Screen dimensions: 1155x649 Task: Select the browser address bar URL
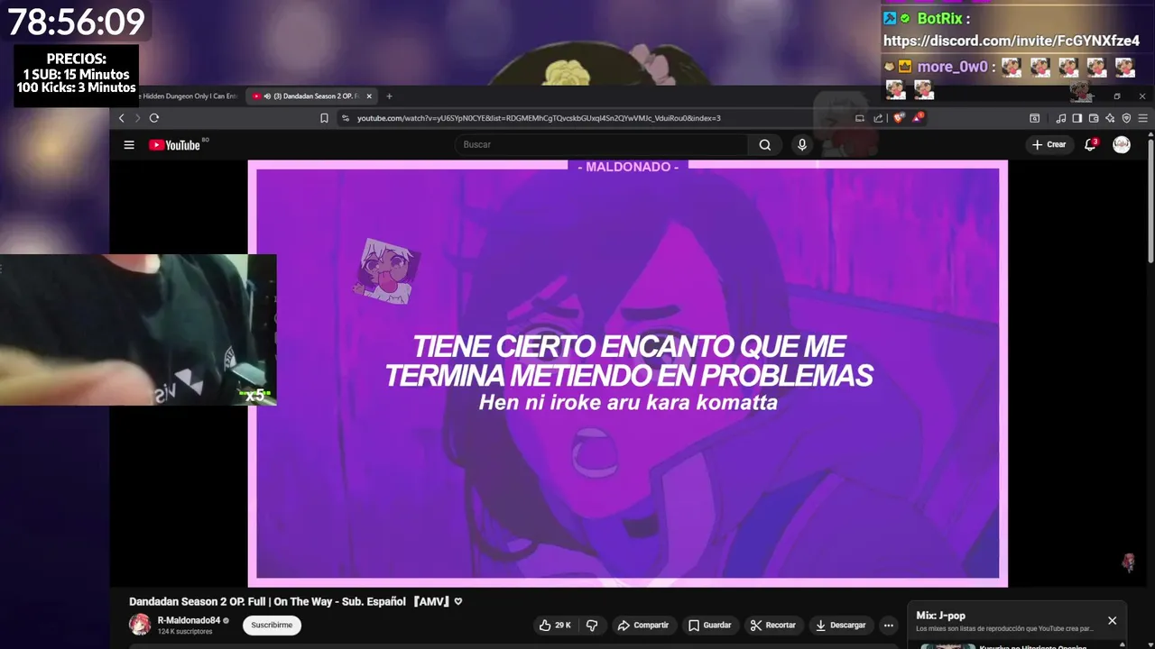(539, 118)
